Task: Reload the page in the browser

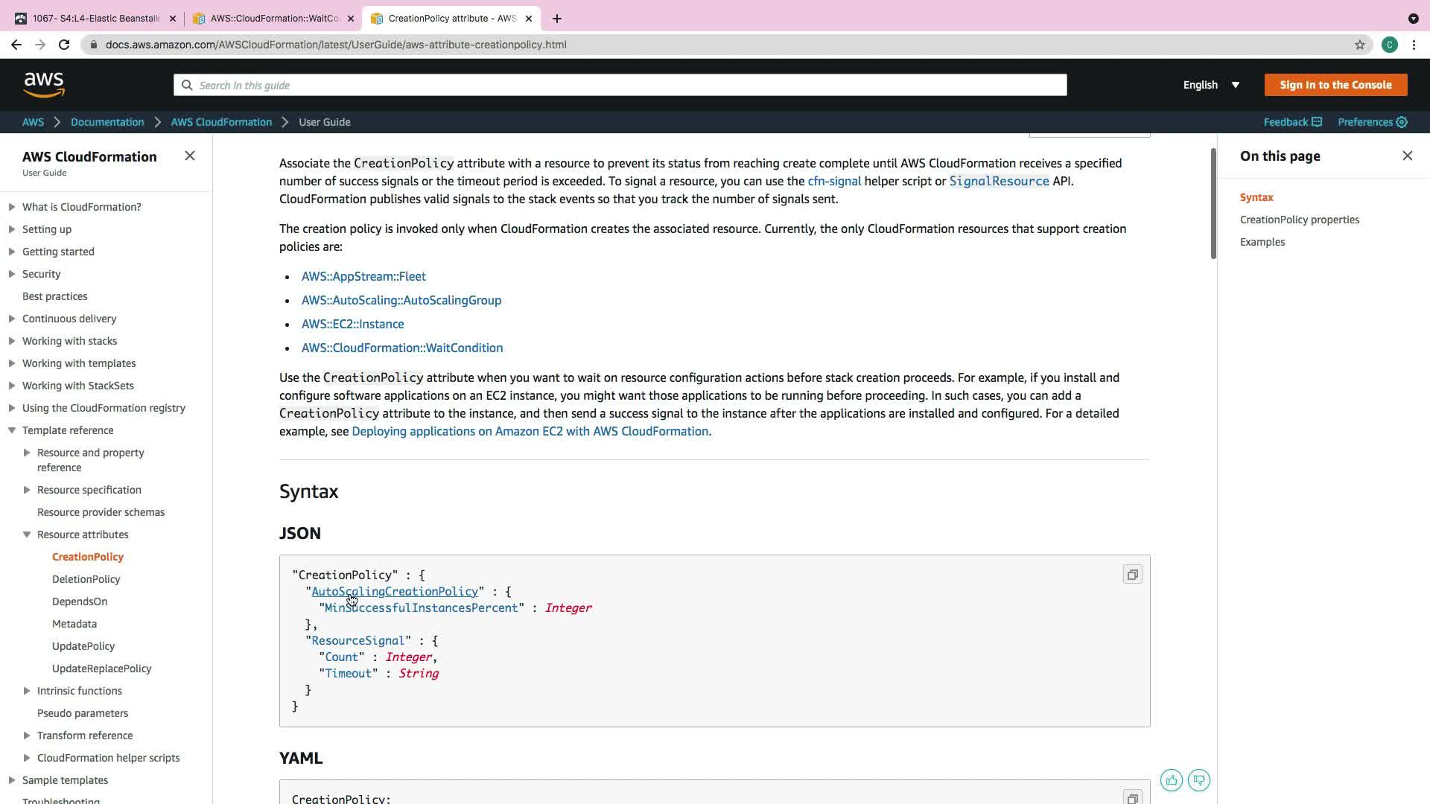Action: (64, 45)
